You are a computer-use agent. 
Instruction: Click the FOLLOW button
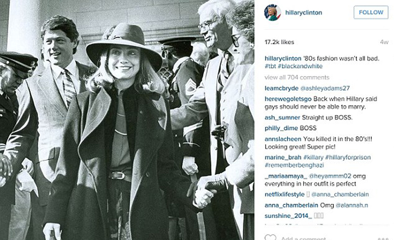pos(371,12)
